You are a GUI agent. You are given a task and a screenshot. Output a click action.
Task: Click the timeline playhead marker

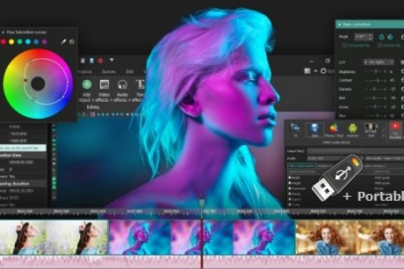(x=202, y=203)
